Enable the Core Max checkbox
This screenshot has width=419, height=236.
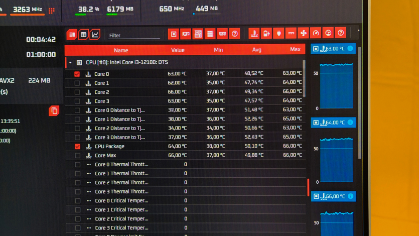pos(77,156)
